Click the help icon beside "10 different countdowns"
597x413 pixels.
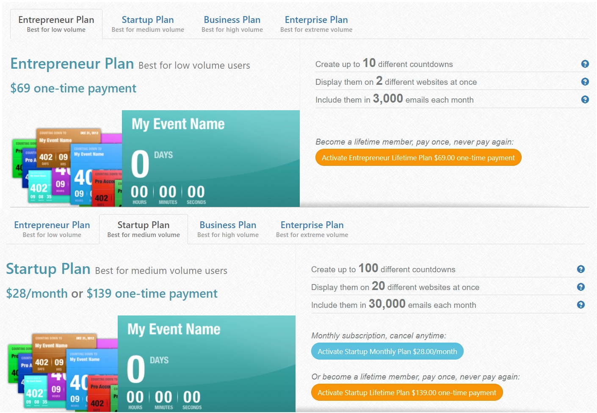(x=585, y=64)
